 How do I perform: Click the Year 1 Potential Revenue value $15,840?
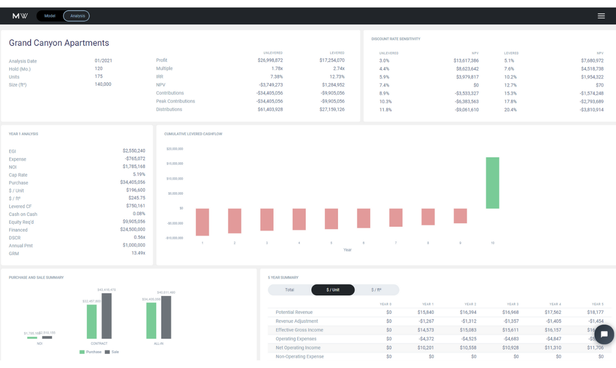coord(425,312)
